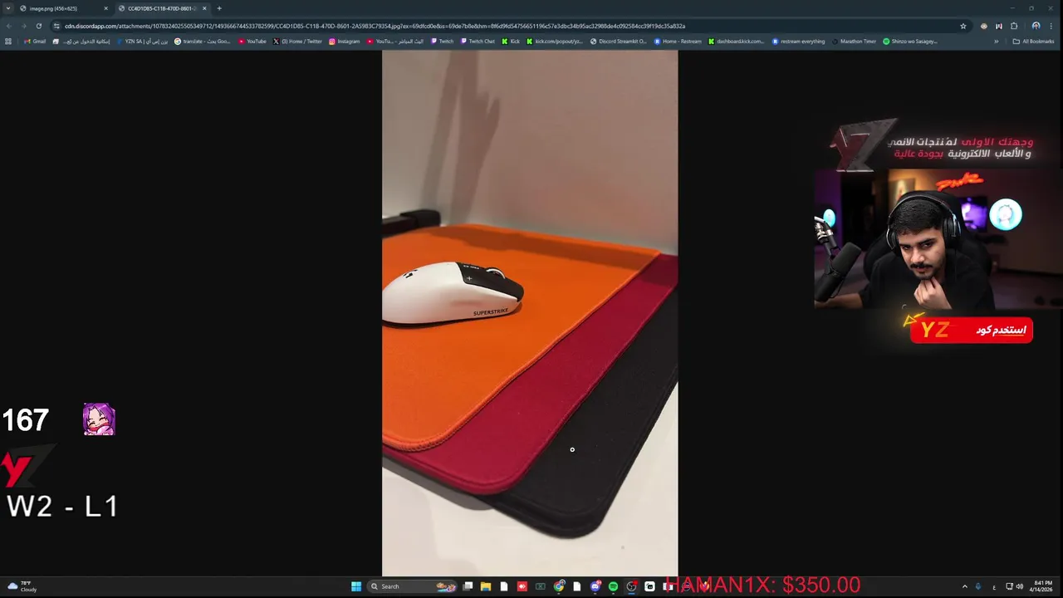1063x598 pixels.
Task: Open the dashboard.kick.com bookmark
Action: pyautogui.click(x=736, y=41)
